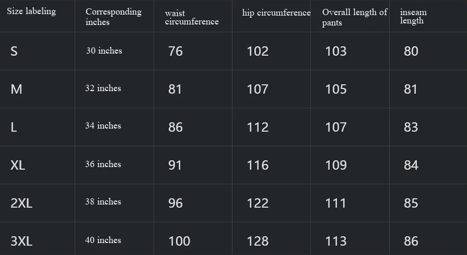The width and height of the screenshot is (467, 255).
Task: Select waist value 76 in S row
Action: tap(176, 51)
